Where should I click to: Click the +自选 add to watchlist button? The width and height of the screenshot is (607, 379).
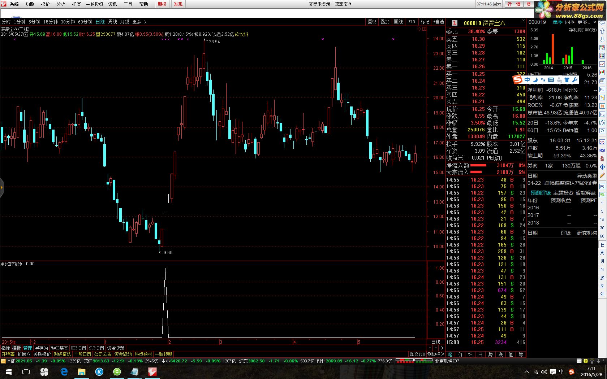tap(439, 22)
